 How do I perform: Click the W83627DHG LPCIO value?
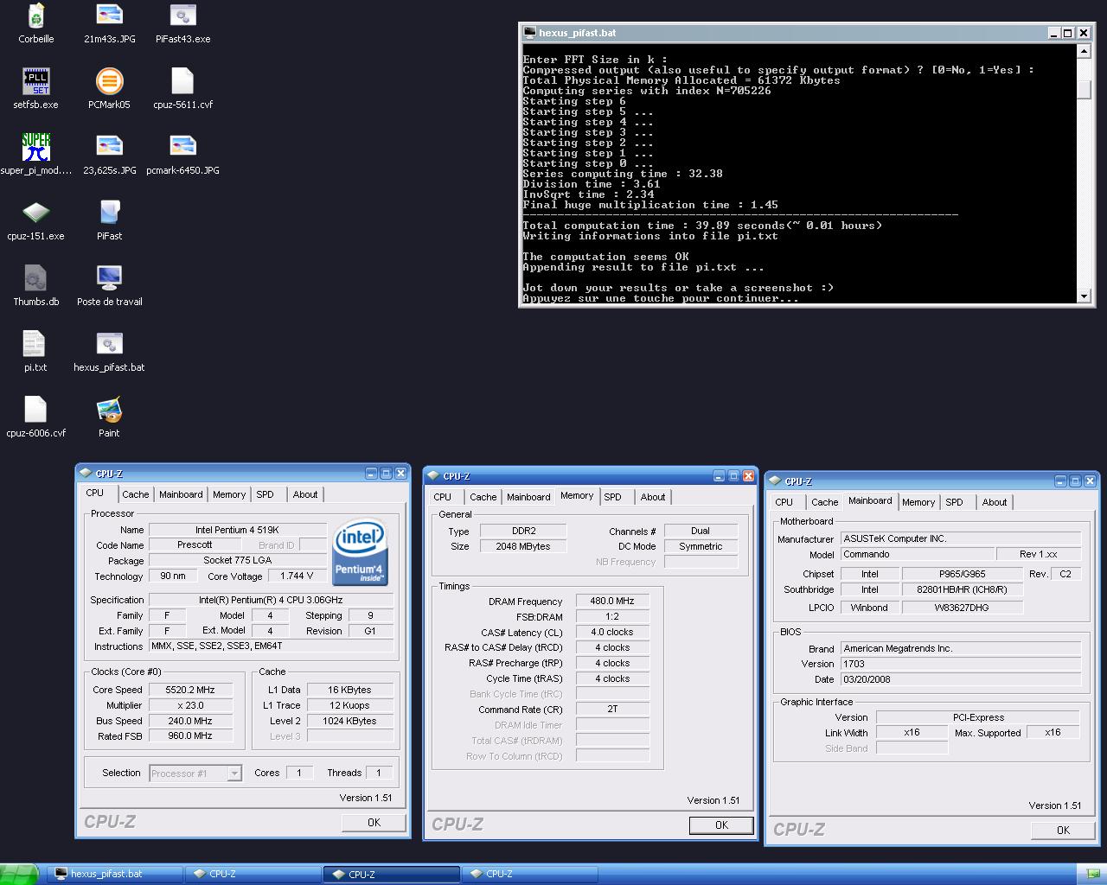[x=962, y=608]
